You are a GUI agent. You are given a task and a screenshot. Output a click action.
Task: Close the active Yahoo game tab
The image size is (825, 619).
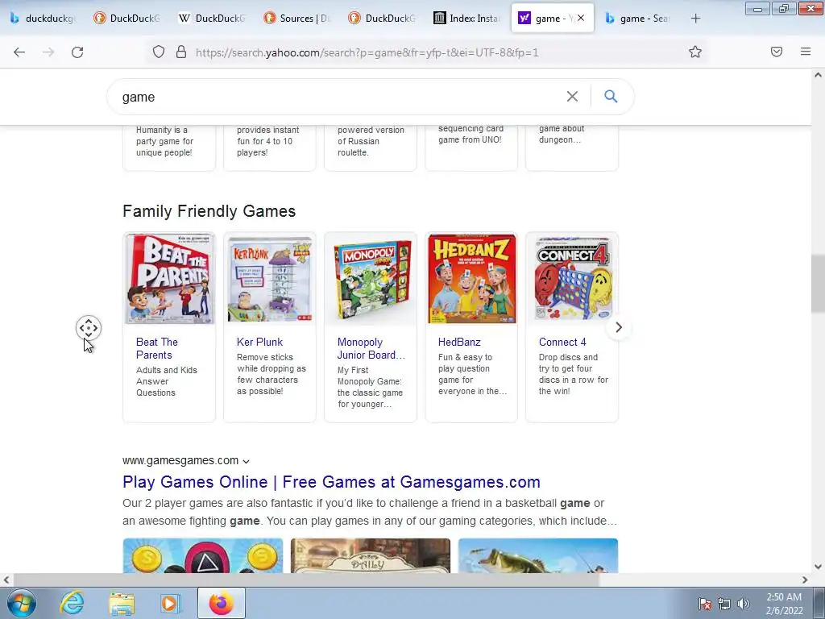581,18
